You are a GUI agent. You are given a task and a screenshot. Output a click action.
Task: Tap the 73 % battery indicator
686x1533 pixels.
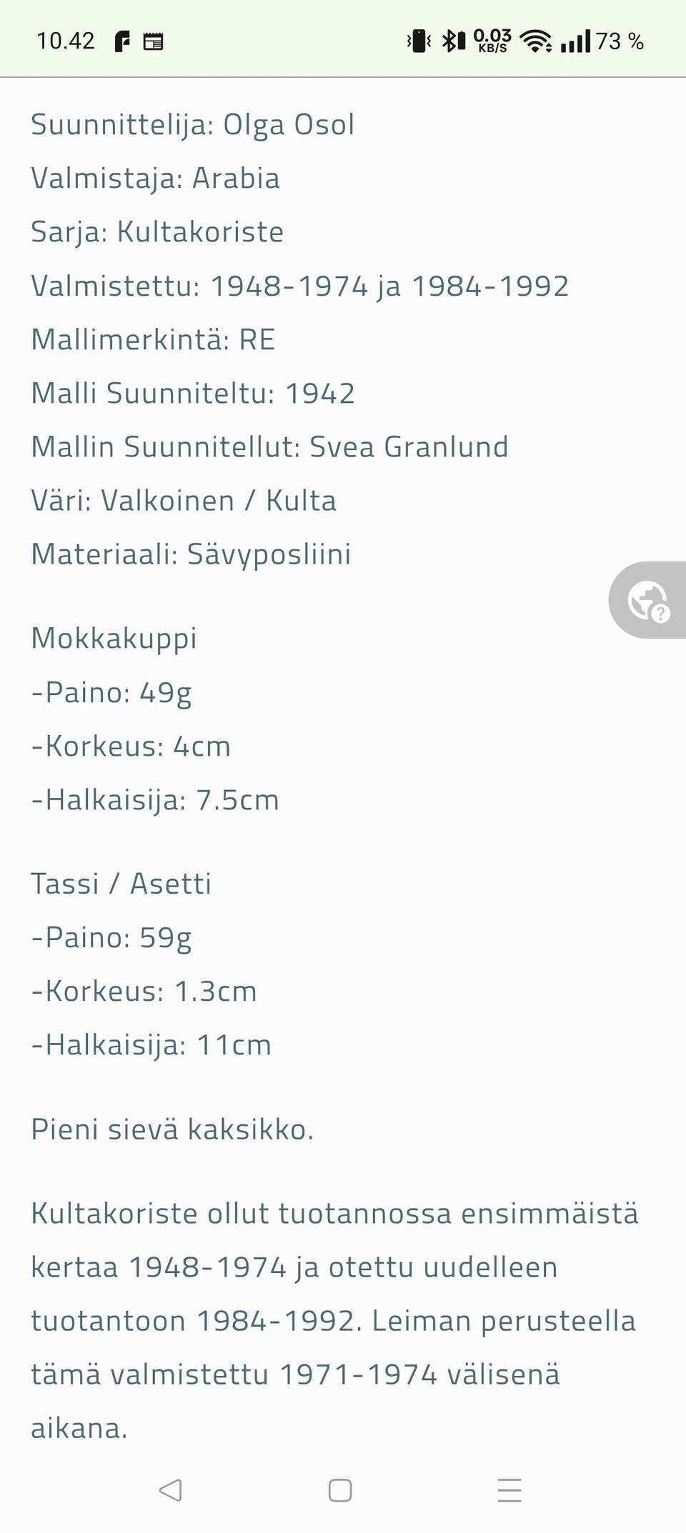pos(620,41)
